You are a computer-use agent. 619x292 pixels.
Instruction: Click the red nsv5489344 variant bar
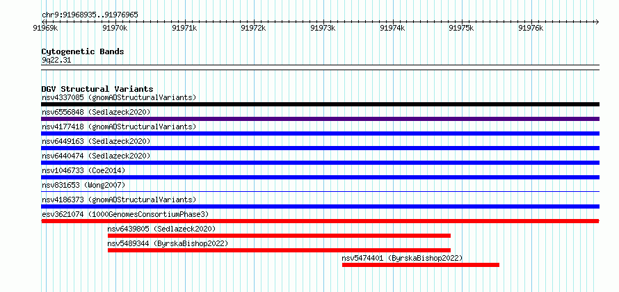tap(279, 250)
